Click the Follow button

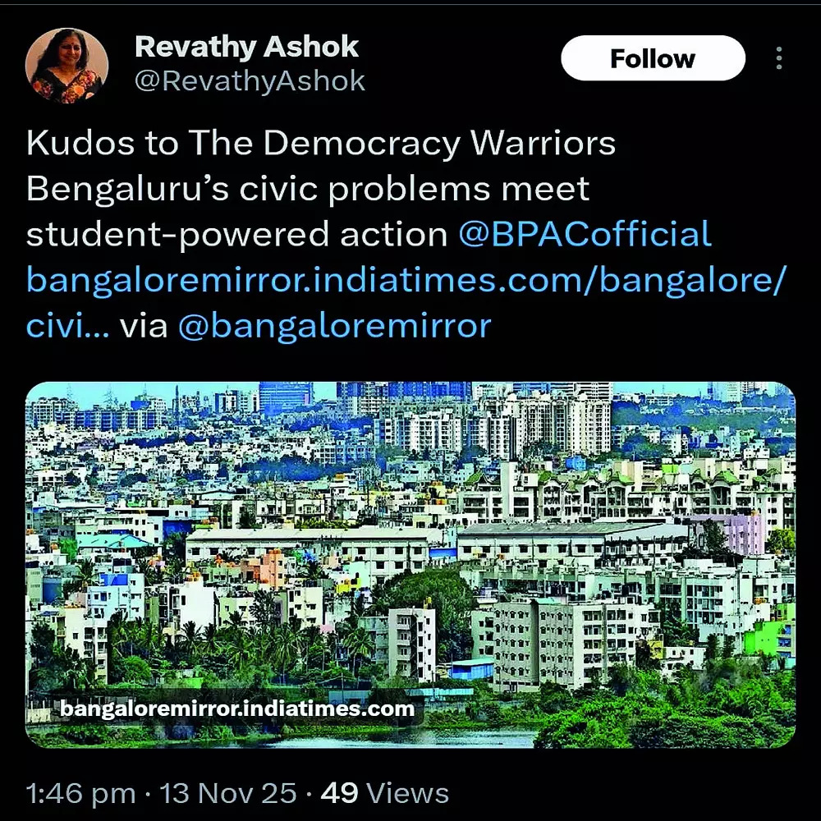click(653, 58)
